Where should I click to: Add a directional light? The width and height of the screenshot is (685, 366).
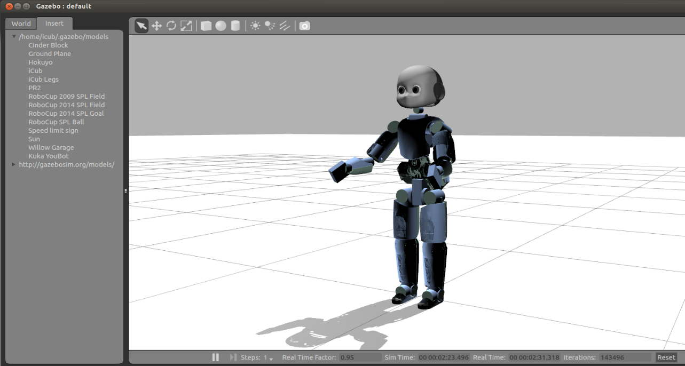click(285, 26)
